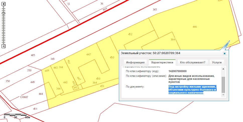Screen dimensions: 243x122
Task: Close the land parcel info popup
Action: (224, 53)
